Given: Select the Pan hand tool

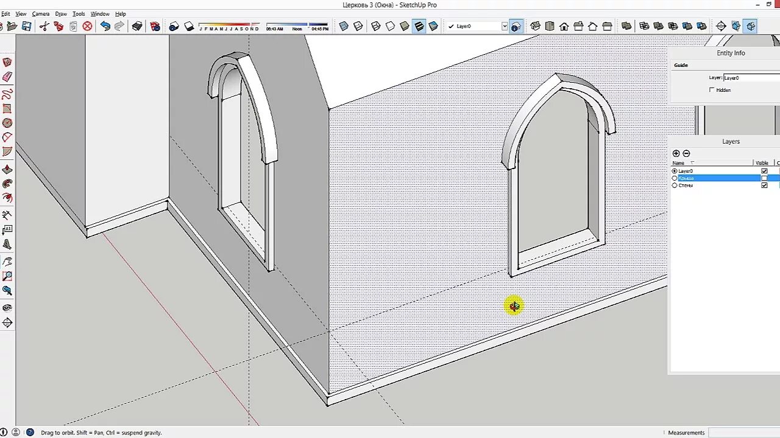Looking at the screenshot, I should (7, 262).
